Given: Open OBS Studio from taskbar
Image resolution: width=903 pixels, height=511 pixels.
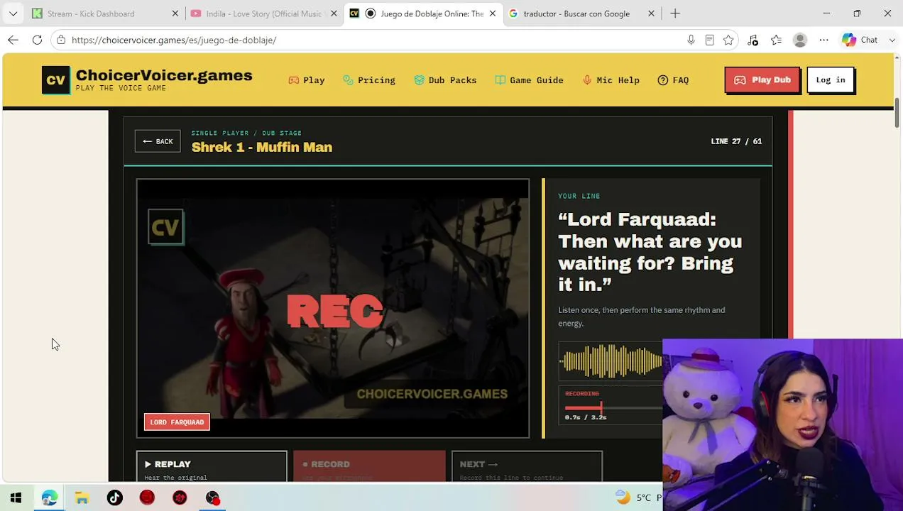Looking at the screenshot, I should (x=212, y=498).
